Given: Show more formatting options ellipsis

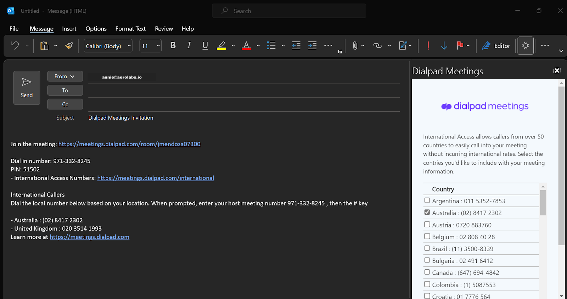Looking at the screenshot, I should [x=328, y=45].
